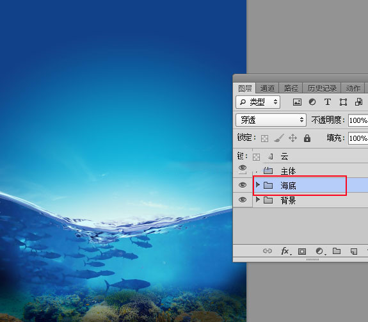Hide the 海底 layer group
The width and height of the screenshot is (368, 322).
point(243,185)
